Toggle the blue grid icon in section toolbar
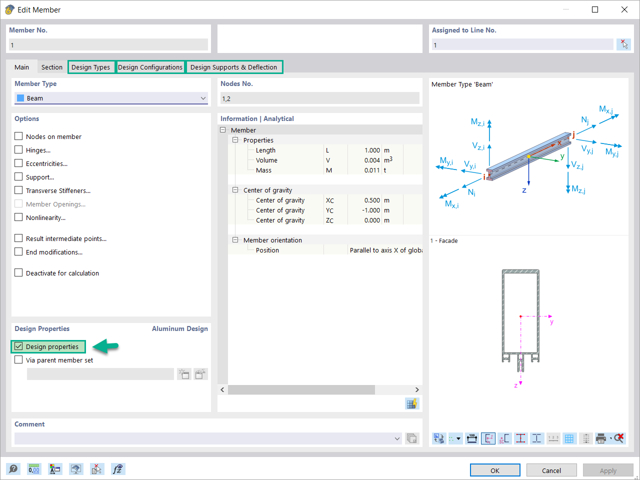The width and height of the screenshot is (640, 480). point(569,438)
